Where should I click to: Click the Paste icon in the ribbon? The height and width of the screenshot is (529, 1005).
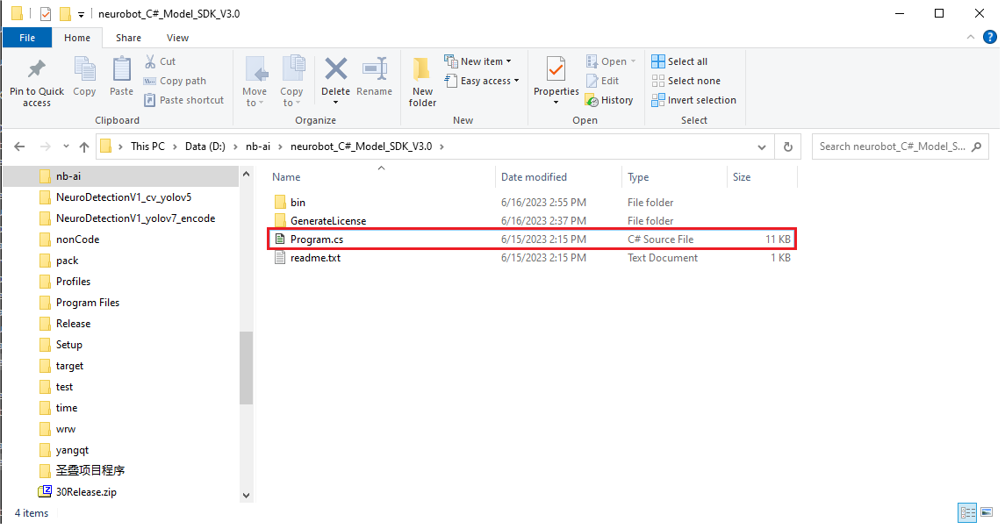pyautogui.click(x=121, y=69)
